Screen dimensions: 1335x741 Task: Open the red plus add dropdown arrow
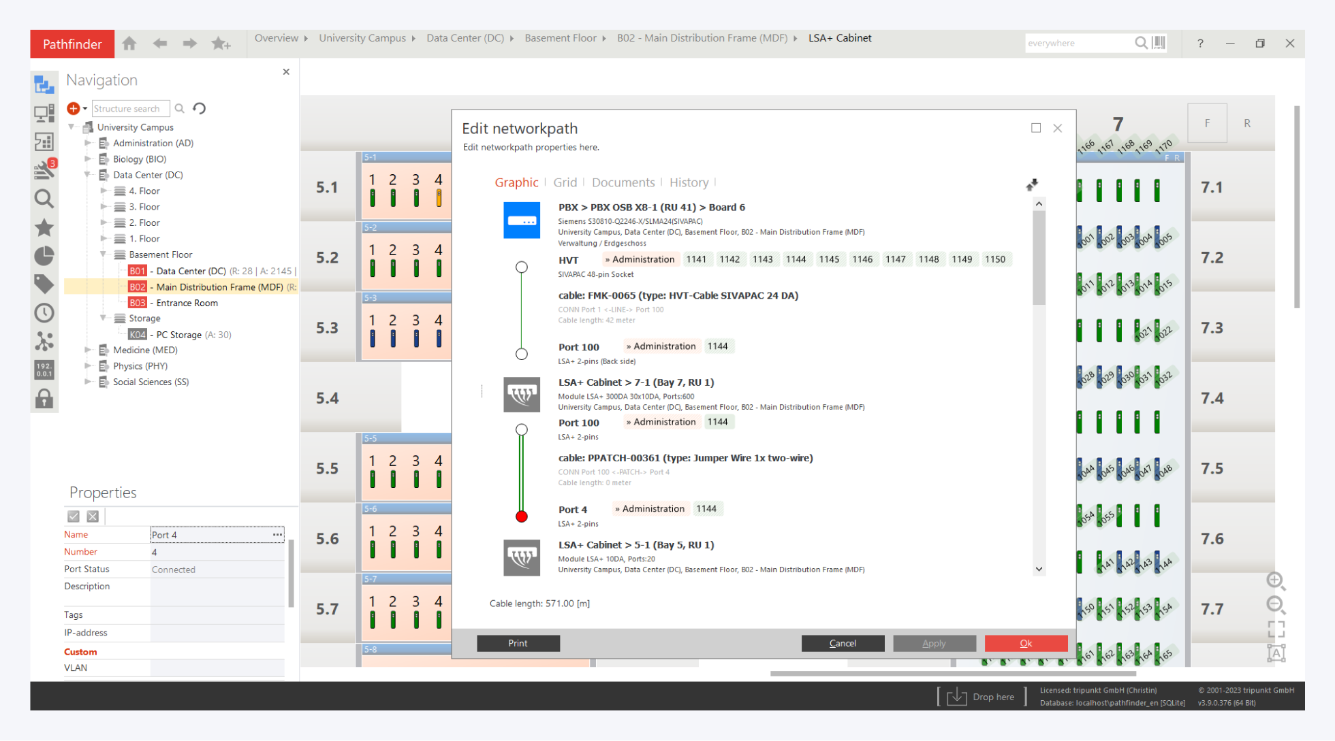pyautogui.click(x=85, y=108)
